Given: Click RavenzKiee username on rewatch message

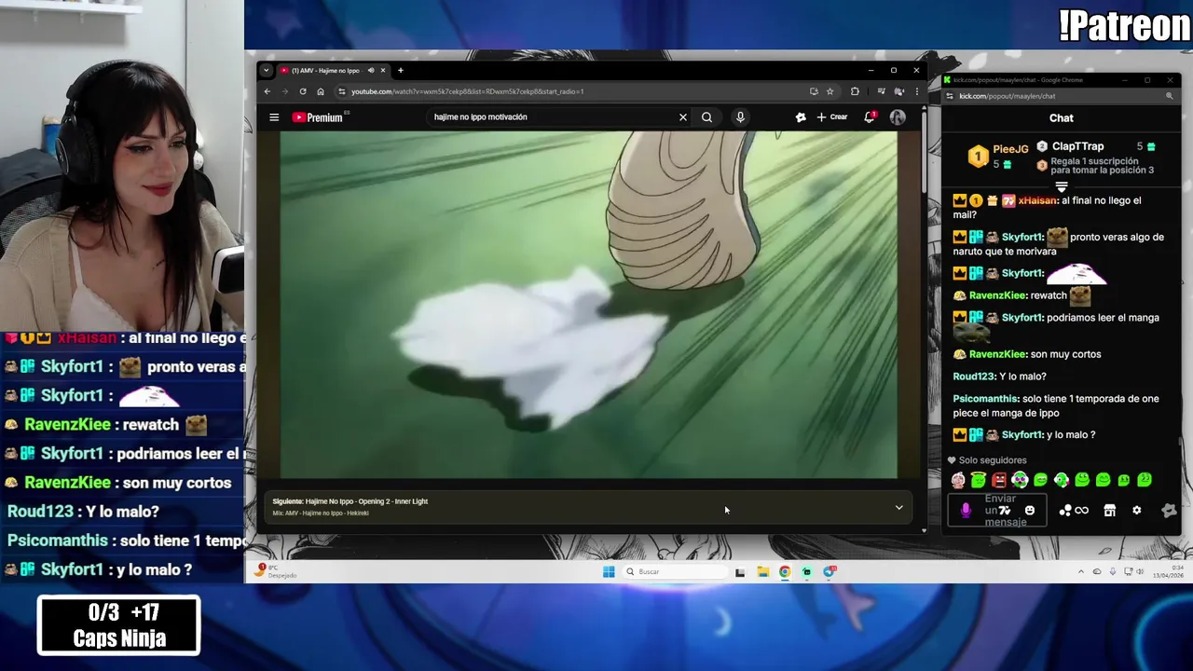Looking at the screenshot, I should point(996,295).
